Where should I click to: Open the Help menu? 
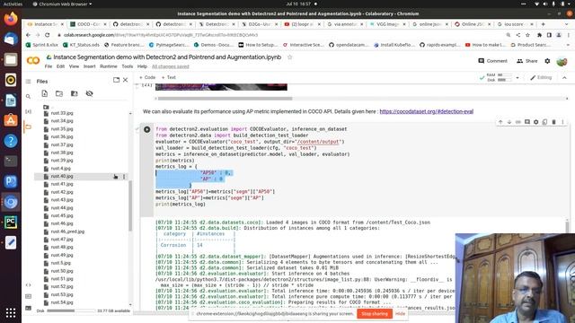(x=142, y=66)
